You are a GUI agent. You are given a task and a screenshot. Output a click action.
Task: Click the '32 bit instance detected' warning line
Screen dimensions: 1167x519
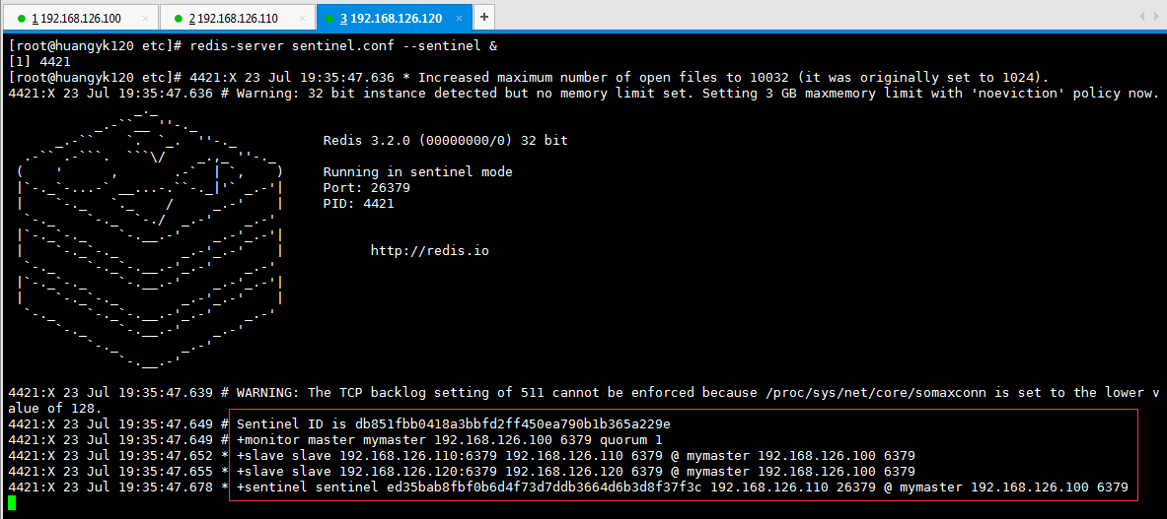(584, 94)
